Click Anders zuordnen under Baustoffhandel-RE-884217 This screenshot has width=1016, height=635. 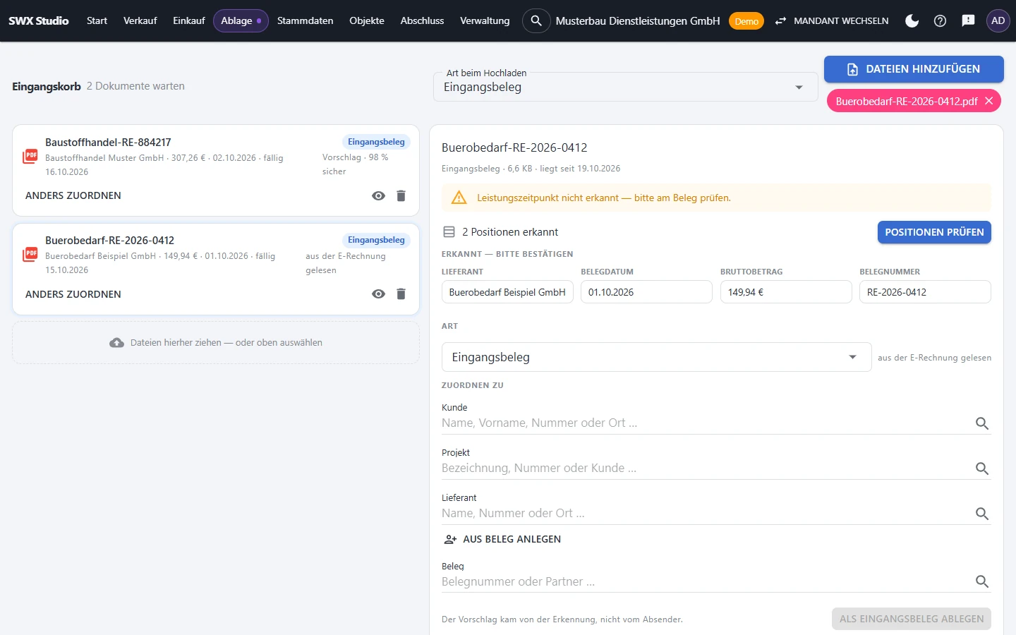(73, 195)
